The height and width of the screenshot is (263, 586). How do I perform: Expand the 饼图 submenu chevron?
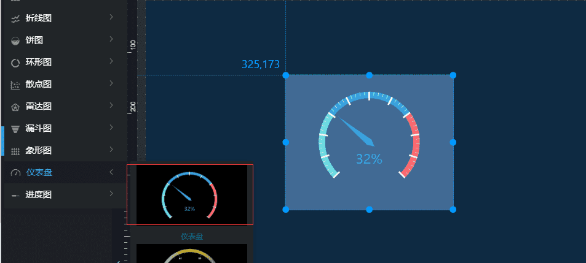pos(111,39)
